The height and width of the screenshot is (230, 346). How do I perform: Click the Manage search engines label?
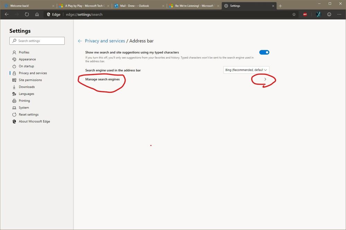click(x=103, y=79)
